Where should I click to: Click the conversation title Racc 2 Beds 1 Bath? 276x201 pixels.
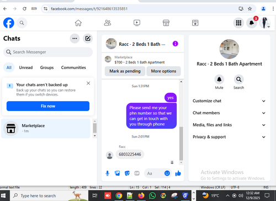point(142,44)
